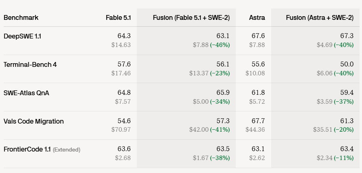The width and height of the screenshot is (362, 173).
Task: Click the Terminal-Bench 4 row label
Action: pos(30,64)
